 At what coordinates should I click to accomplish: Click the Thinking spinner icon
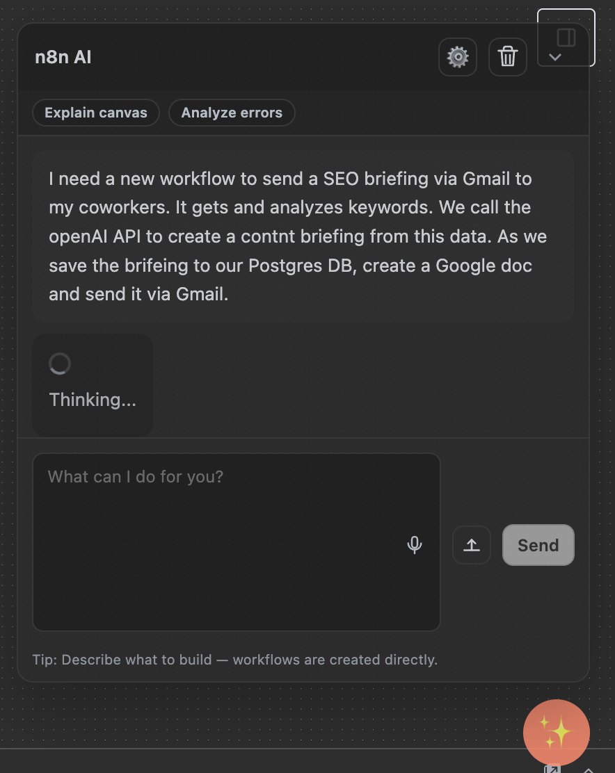click(x=59, y=363)
